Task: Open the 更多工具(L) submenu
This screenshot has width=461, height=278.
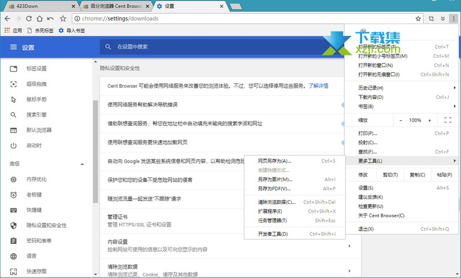Action: click(403, 161)
